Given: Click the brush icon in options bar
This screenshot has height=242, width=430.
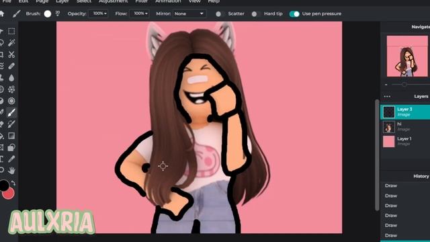Looking at the screenshot, I should [x=16, y=13].
